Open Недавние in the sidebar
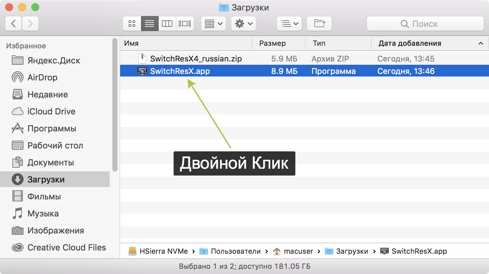 (55, 94)
